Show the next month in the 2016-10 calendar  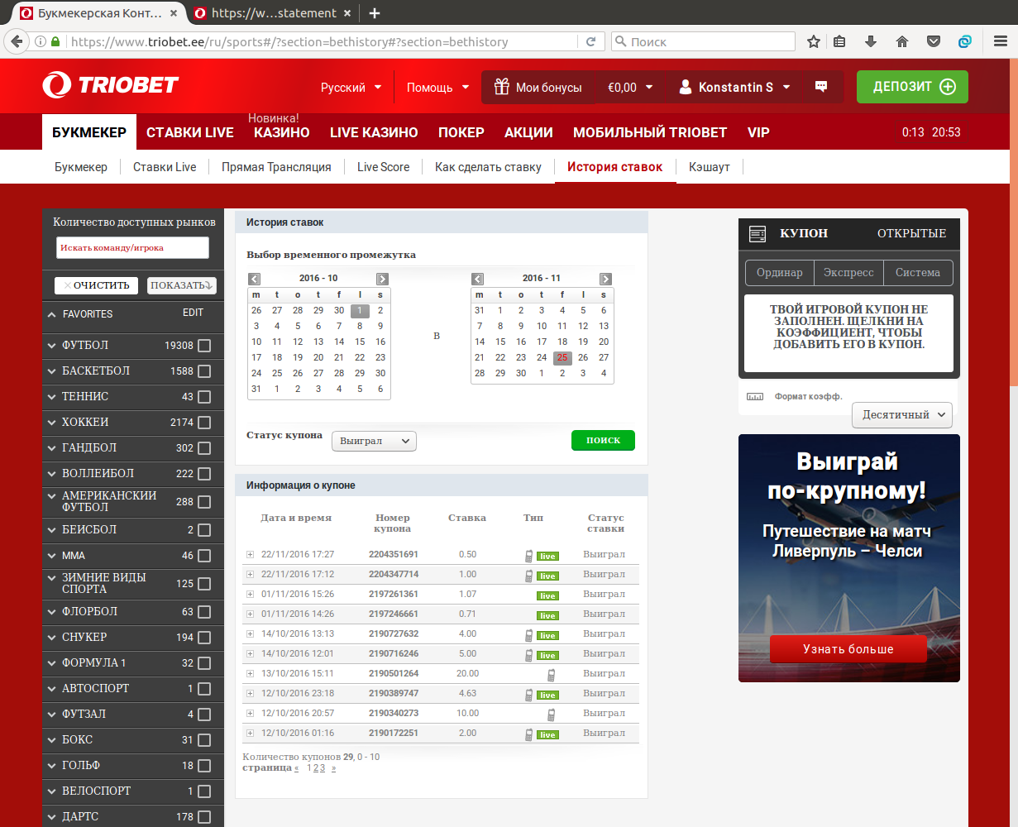pos(382,279)
